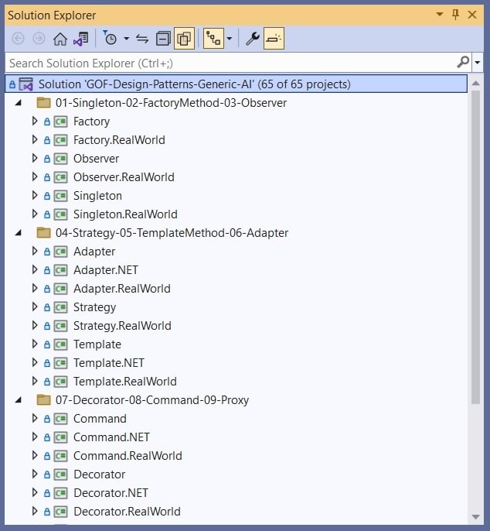
Task: Open Properties wrench icon
Action: (x=253, y=39)
